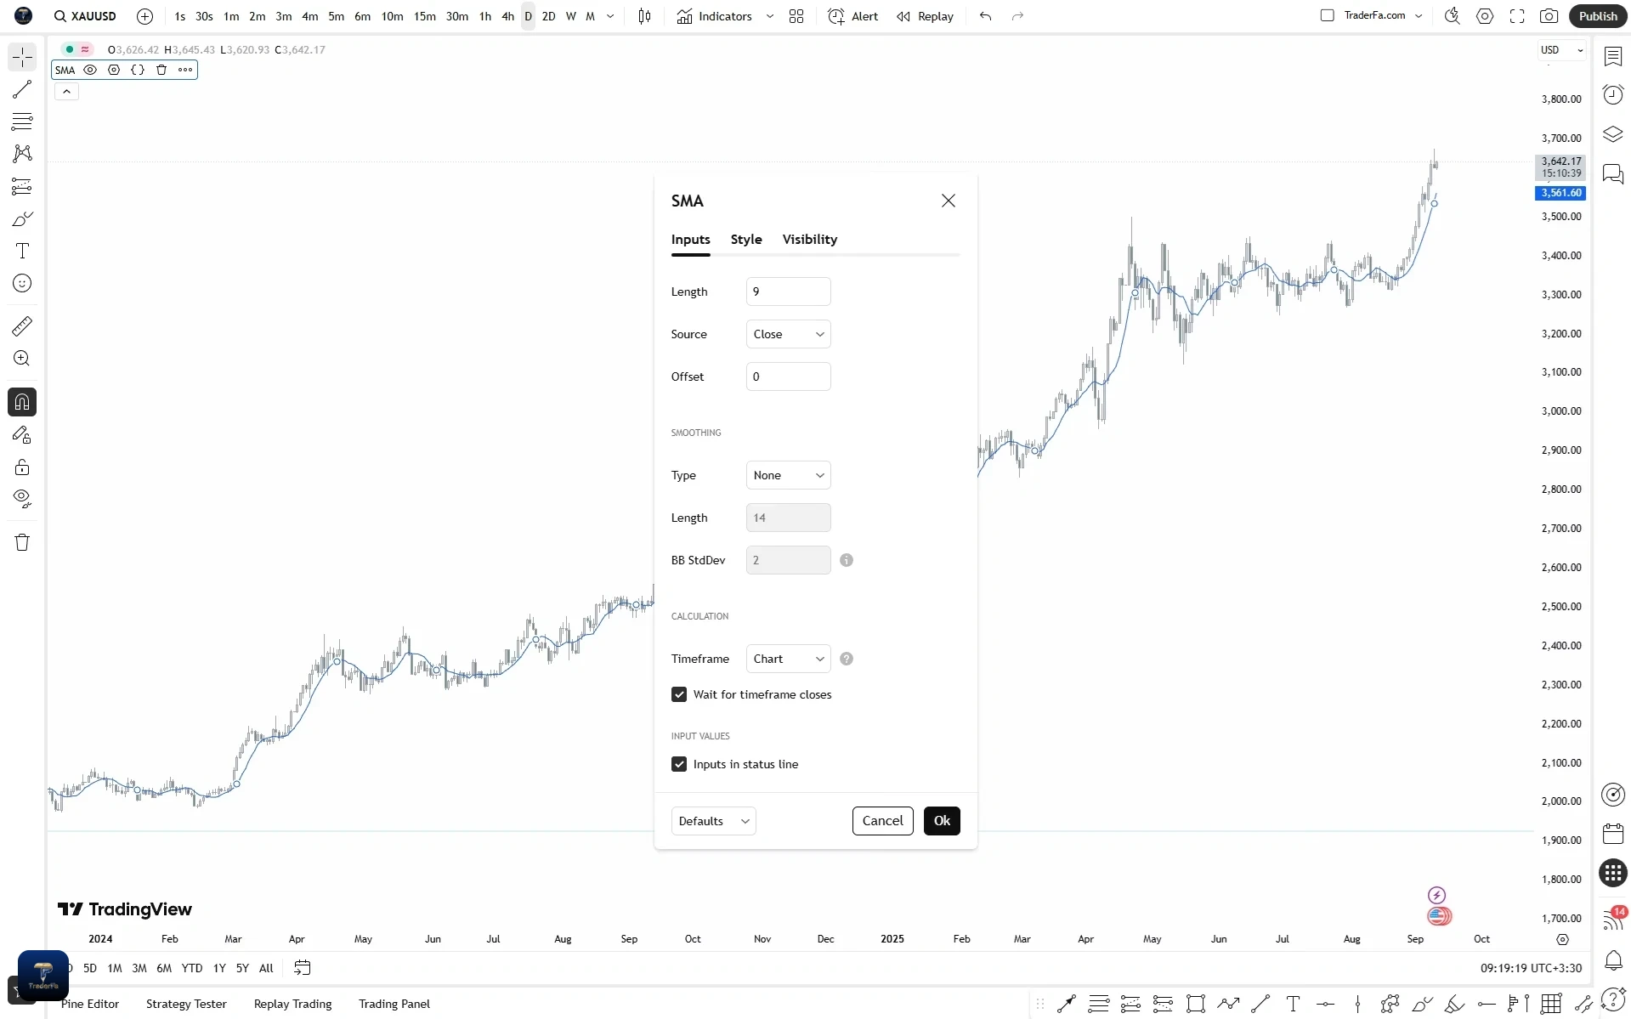Start bar Replay mode
This screenshot has width=1631, height=1019.
click(x=926, y=16)
